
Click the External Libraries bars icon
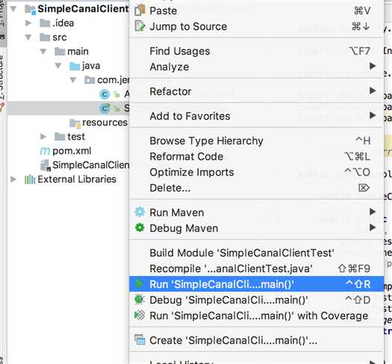30,179
